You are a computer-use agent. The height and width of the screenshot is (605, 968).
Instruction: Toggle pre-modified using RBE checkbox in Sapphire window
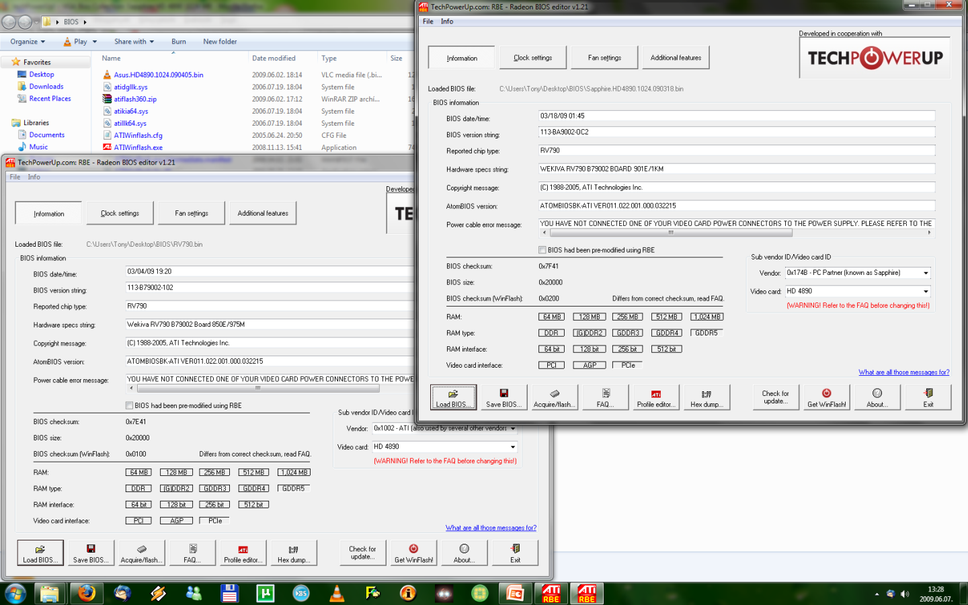[x=542, y=250]
